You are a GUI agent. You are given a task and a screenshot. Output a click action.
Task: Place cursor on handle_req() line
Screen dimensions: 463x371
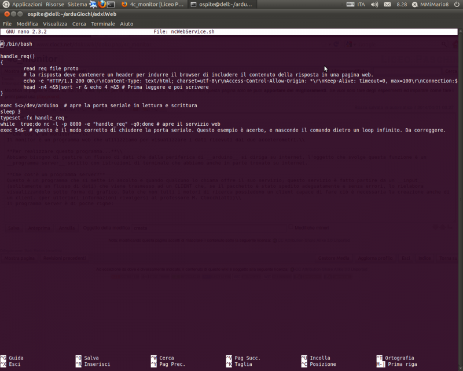click(x=17, y=56)
